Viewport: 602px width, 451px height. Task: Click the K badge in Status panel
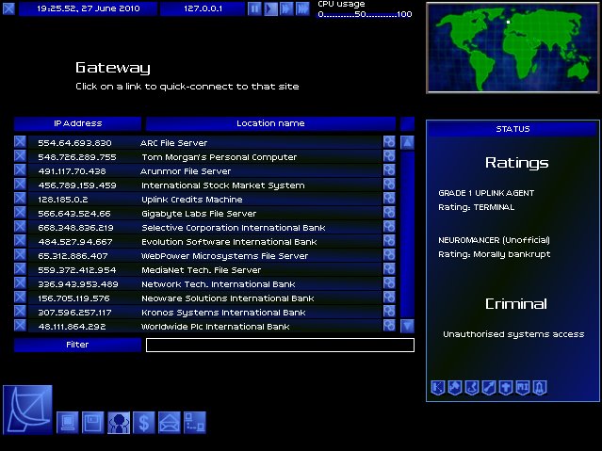438,387
